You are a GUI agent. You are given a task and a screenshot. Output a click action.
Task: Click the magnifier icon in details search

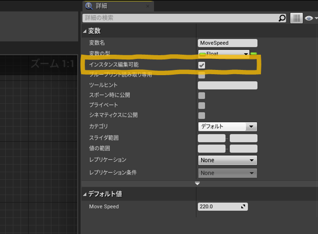tap(282, 18)
